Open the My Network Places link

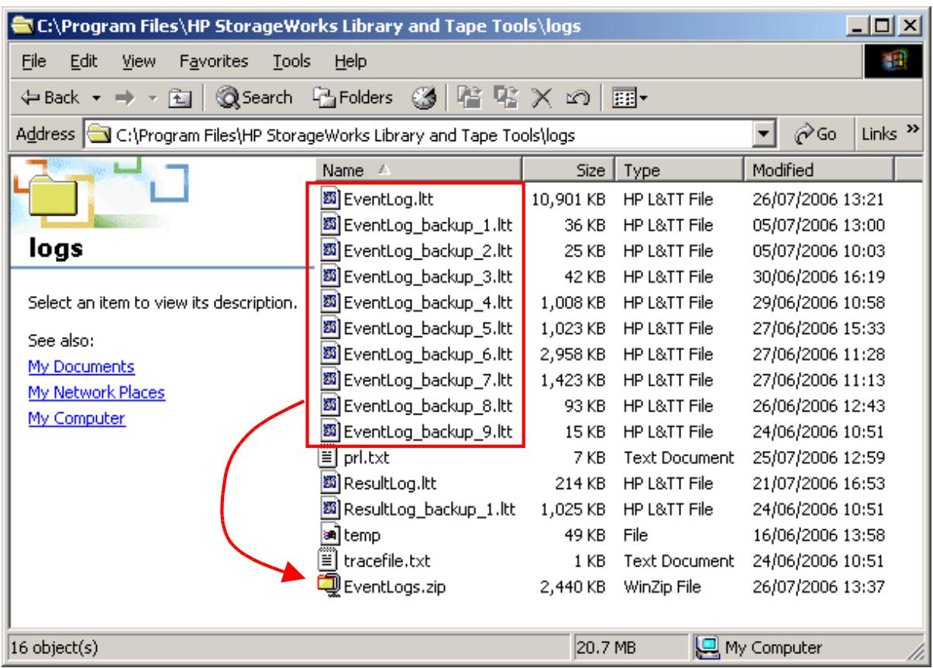[x=95, y=392]
